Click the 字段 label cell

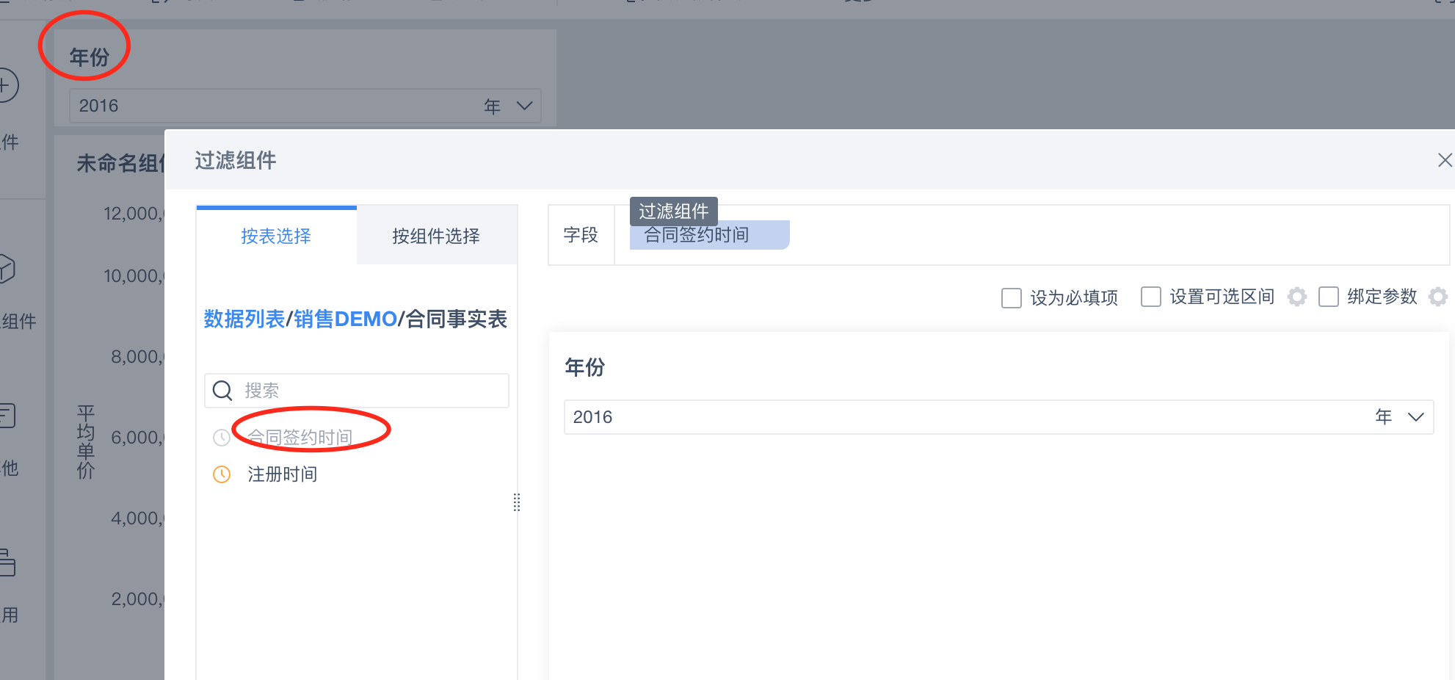point(581,235)
